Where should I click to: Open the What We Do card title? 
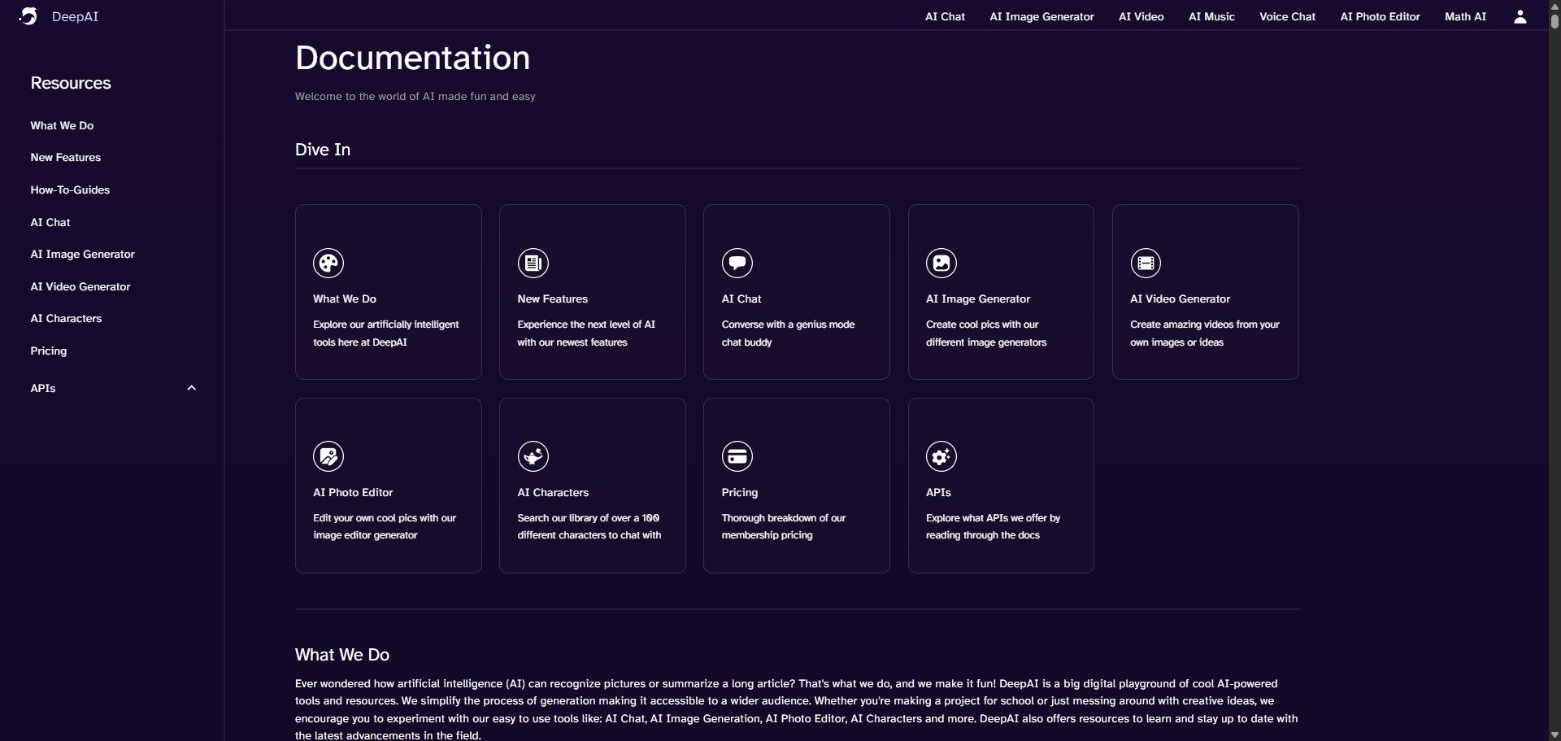coord(345,299)
